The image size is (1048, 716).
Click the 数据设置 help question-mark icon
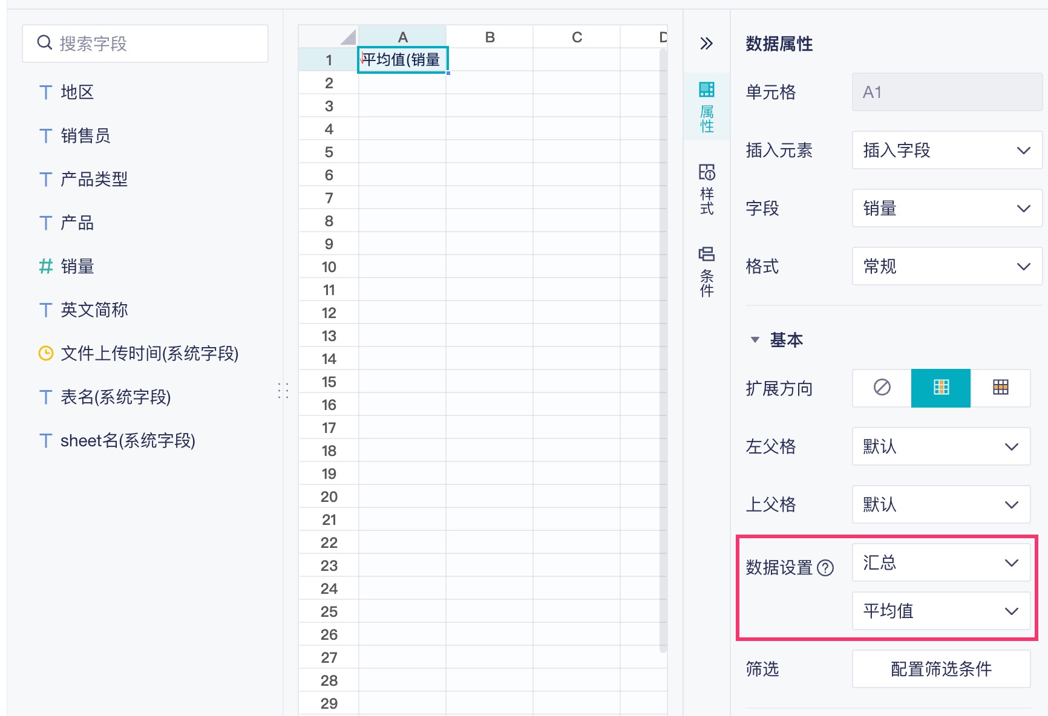pyautogui.click(x=825, y=568)
